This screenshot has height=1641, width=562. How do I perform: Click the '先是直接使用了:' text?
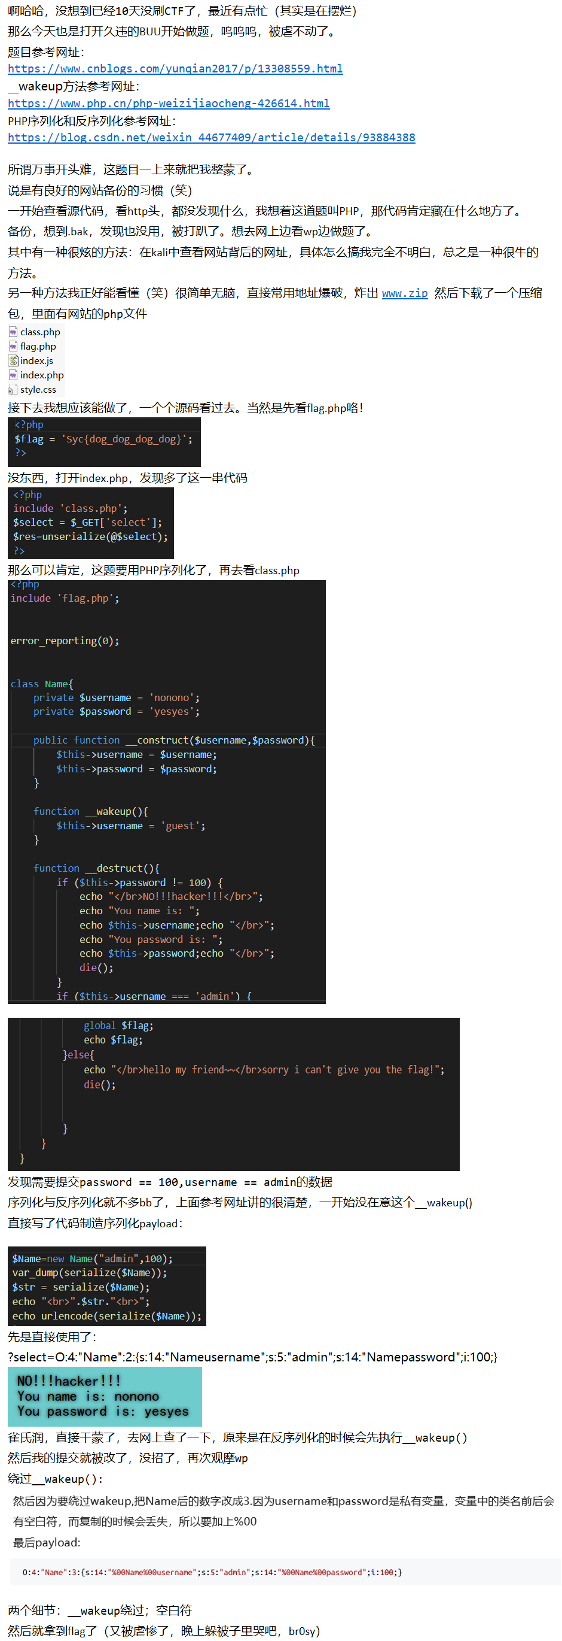point(52,1337)
